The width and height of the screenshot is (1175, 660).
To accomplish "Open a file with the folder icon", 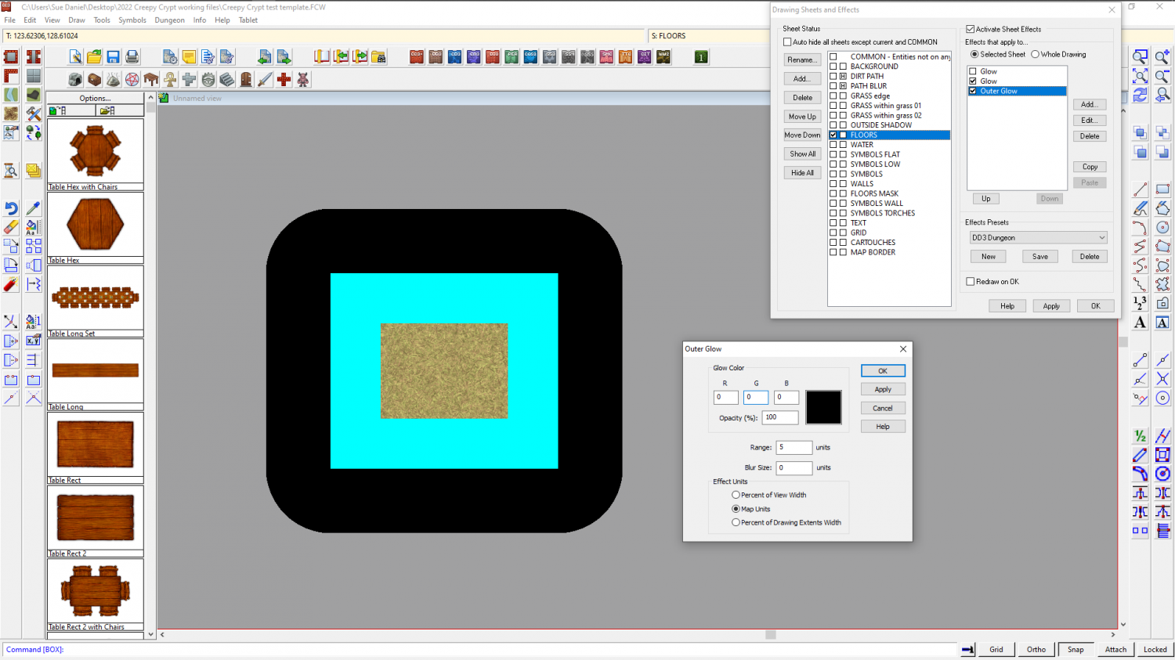I will click(94, 56).
